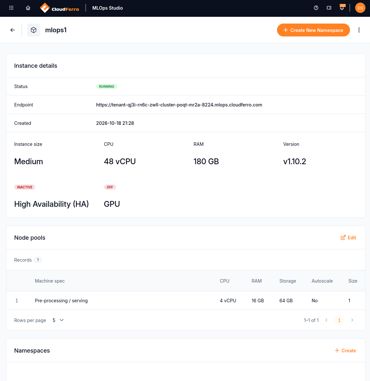The image size is (370, 381).
Task: Click the CPU column header in Node pools
Action: (x=224, y=281)
